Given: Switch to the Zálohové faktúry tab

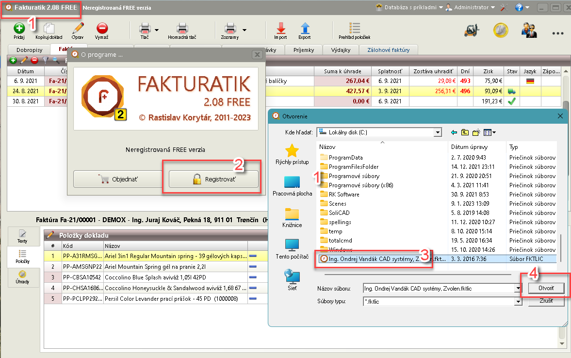Looking at the screenshot, I should [x=388, y=50].
